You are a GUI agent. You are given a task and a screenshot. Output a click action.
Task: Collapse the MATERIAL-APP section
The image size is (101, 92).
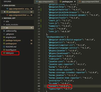click(x=3, y=18)
